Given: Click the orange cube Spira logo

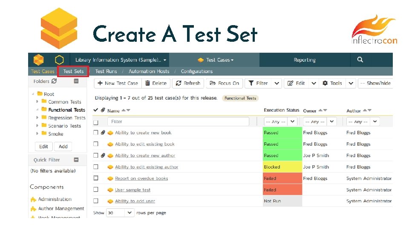Looking at the screenshot, I should (39, 60).
